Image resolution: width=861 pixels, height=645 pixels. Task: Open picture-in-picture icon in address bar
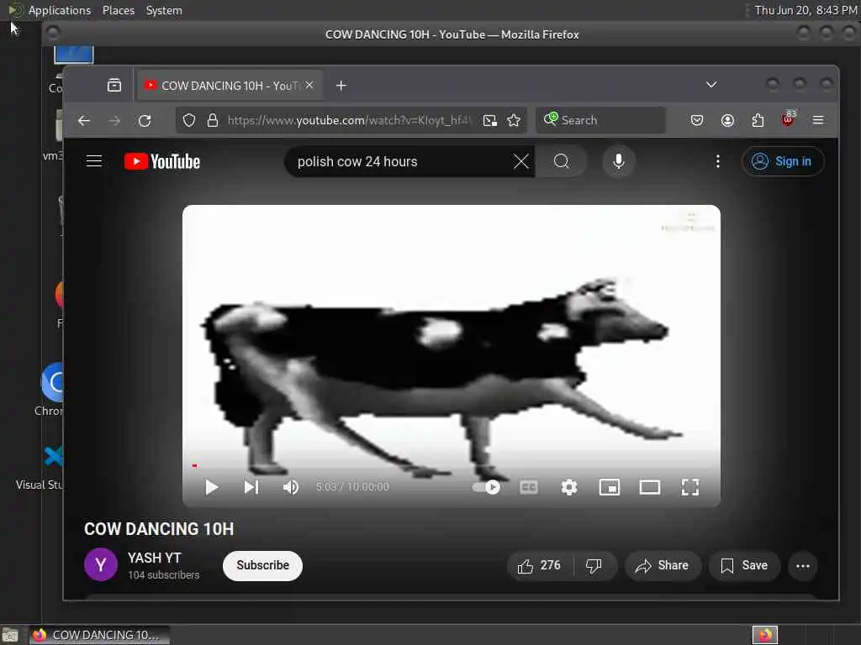point(490,120)
